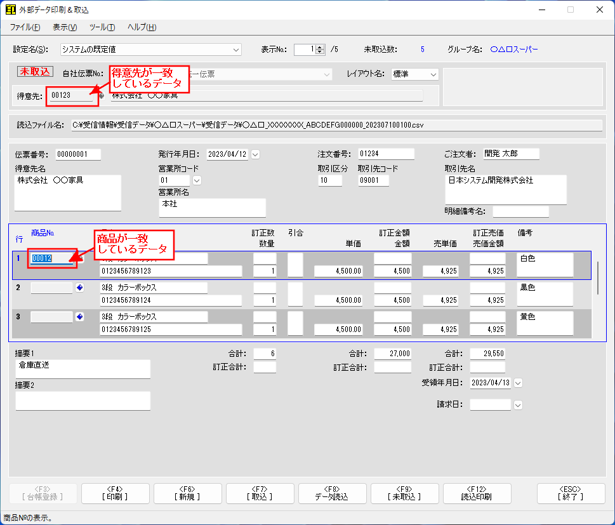Click the 読込ファイル名 path field
Image resolution: width=615 pixels, height=525 pixels.
pos(336,125)
